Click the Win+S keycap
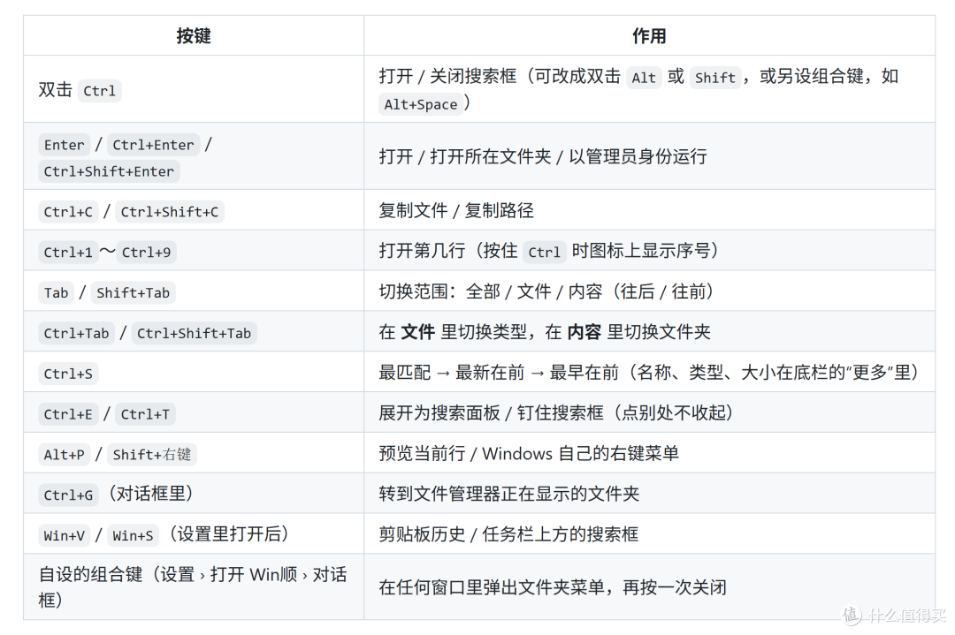Viewport: 955px width, 635px height. pos(133,535)
